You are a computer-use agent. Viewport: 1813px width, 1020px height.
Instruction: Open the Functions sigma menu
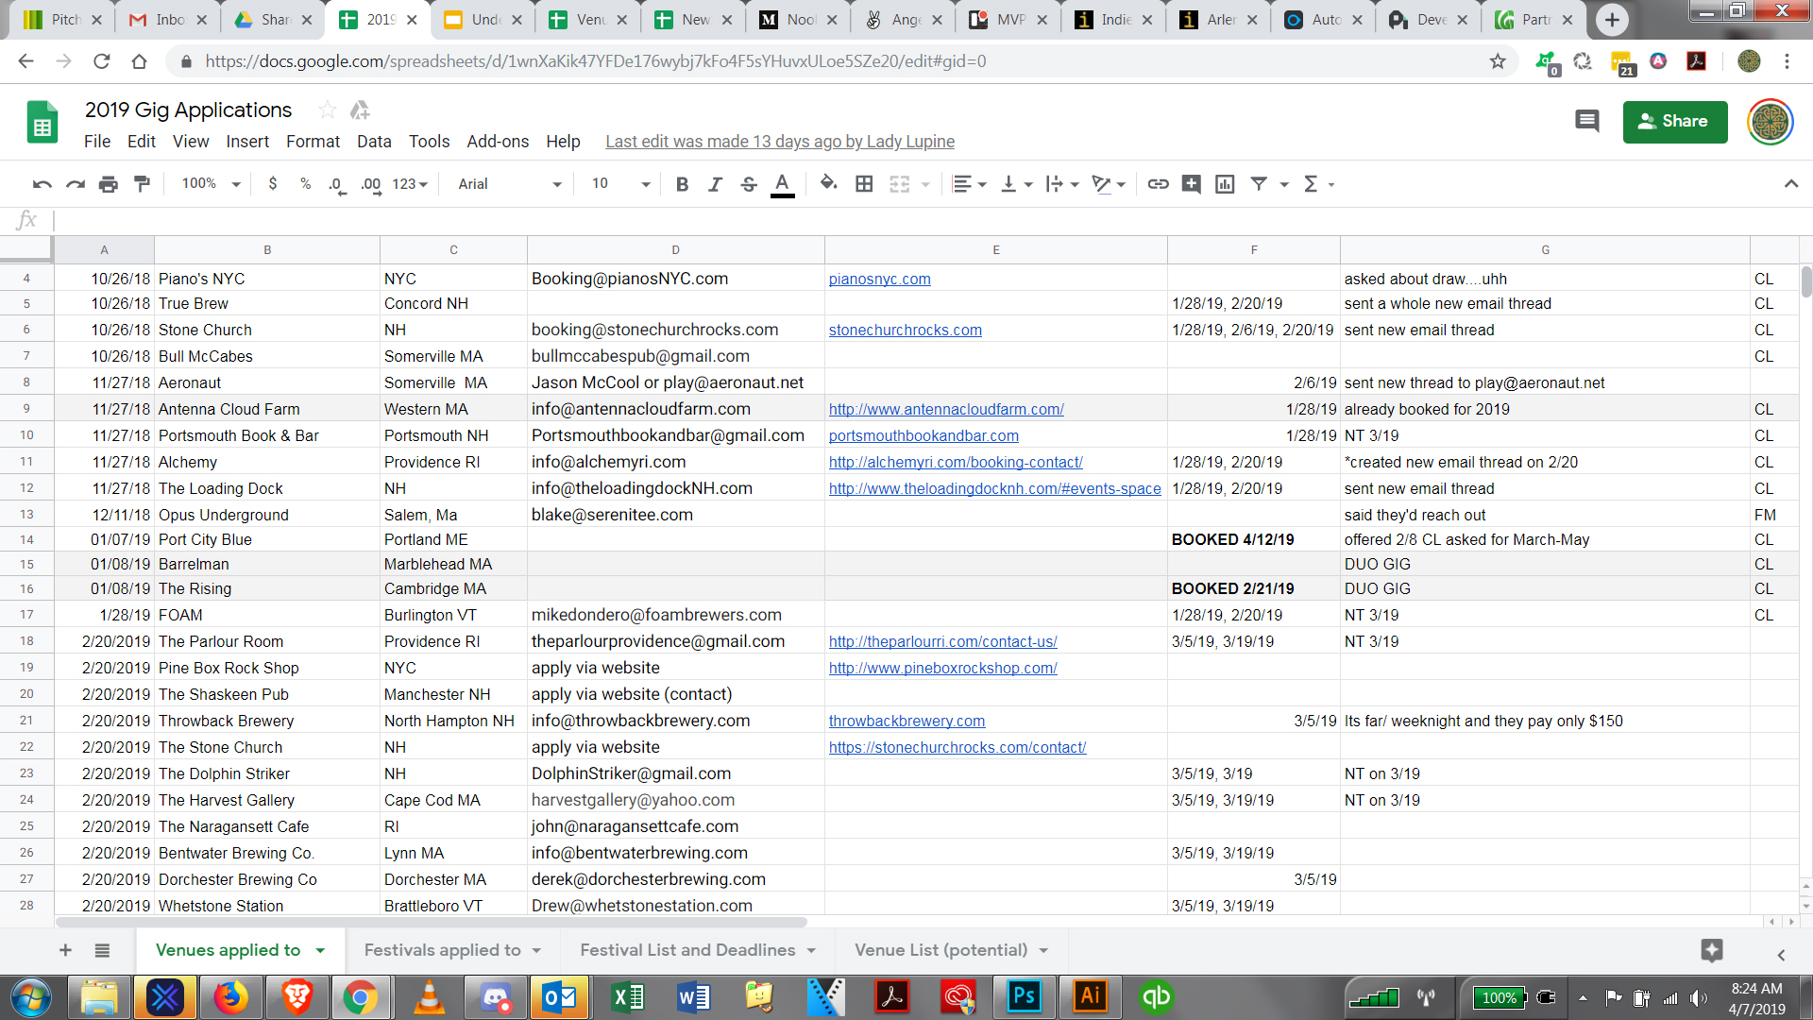[1311, 184]
